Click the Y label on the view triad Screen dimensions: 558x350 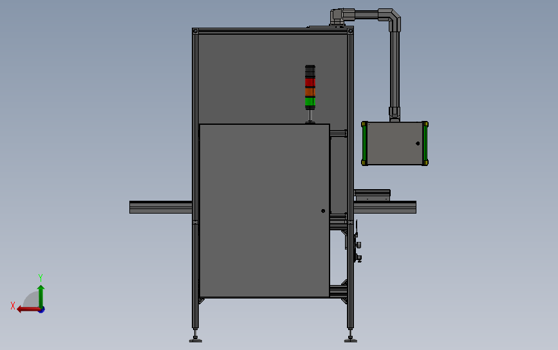[x=41, y=277]
